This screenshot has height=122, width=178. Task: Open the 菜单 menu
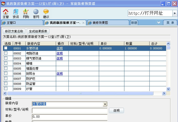tap(170, 23)
